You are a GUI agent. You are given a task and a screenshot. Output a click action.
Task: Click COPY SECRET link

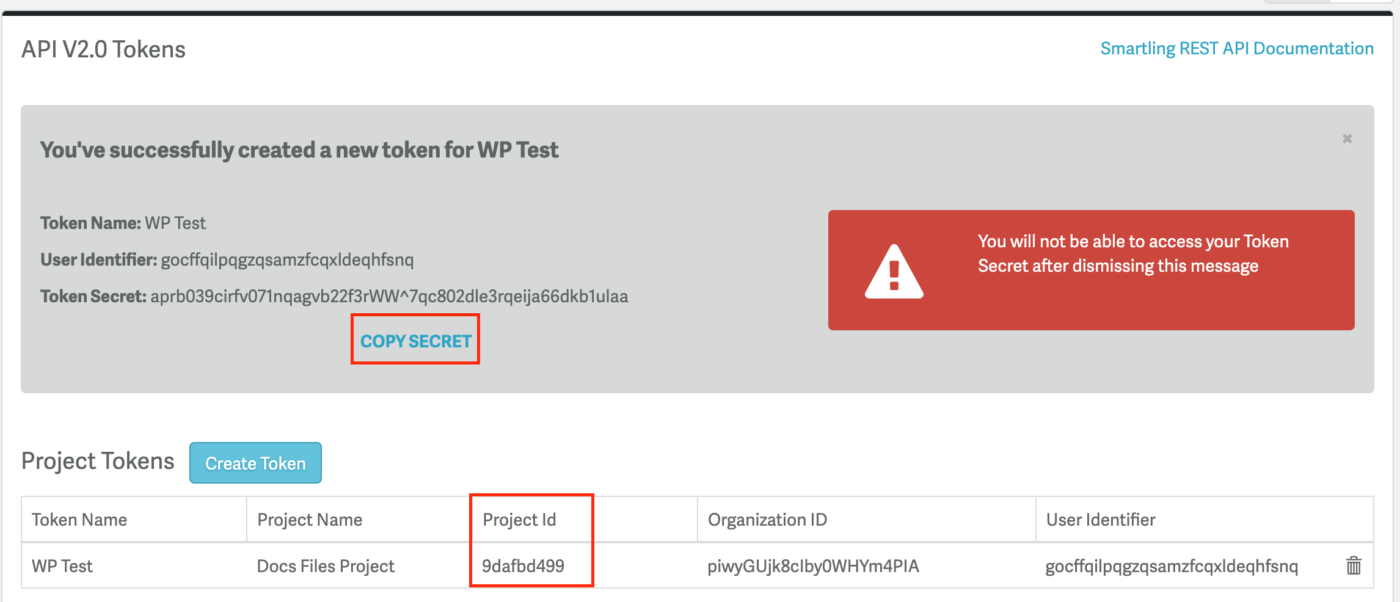[x=415, y=341]
